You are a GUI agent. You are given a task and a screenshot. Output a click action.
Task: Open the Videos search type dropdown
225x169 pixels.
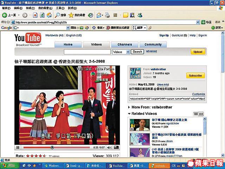tap(128, 52)
